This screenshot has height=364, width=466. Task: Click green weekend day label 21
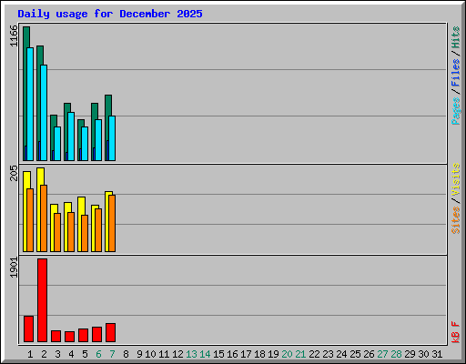[300, 354]
